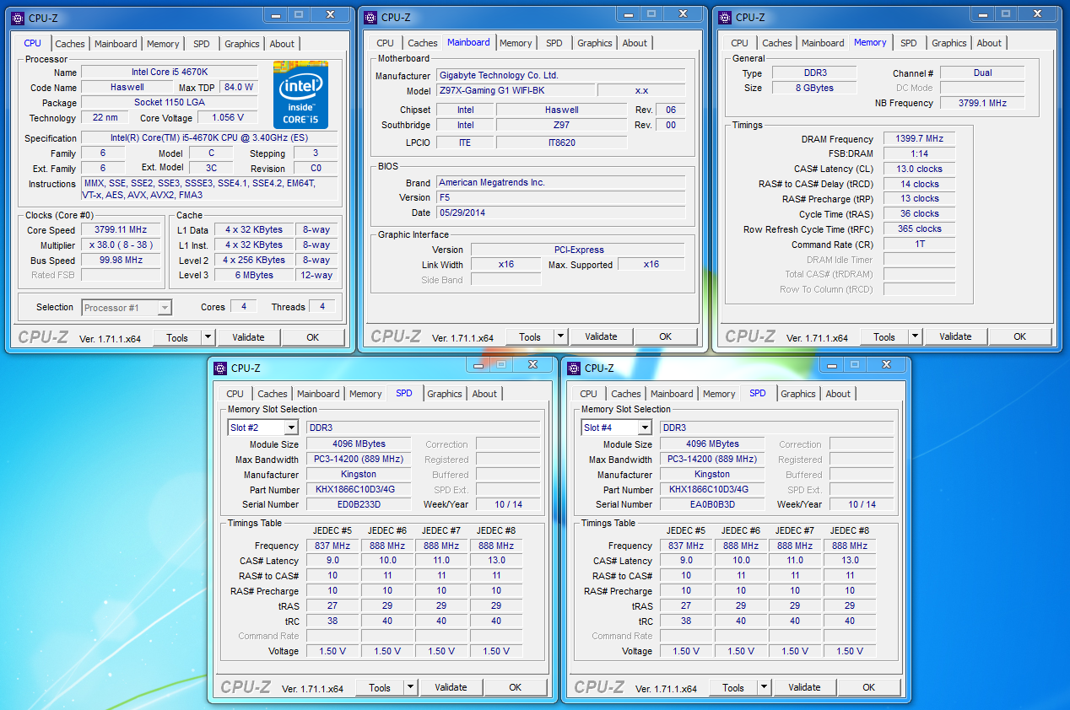Click Validate in Slot #4 SPD window
1070x710 pixels.
[x=804, y=687]
